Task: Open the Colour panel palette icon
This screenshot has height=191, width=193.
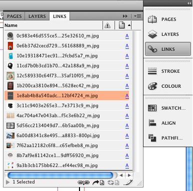Action: [152, 86]
